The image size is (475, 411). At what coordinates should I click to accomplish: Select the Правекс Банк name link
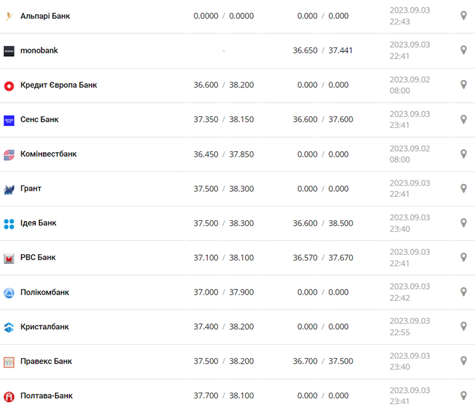(46, 361)
